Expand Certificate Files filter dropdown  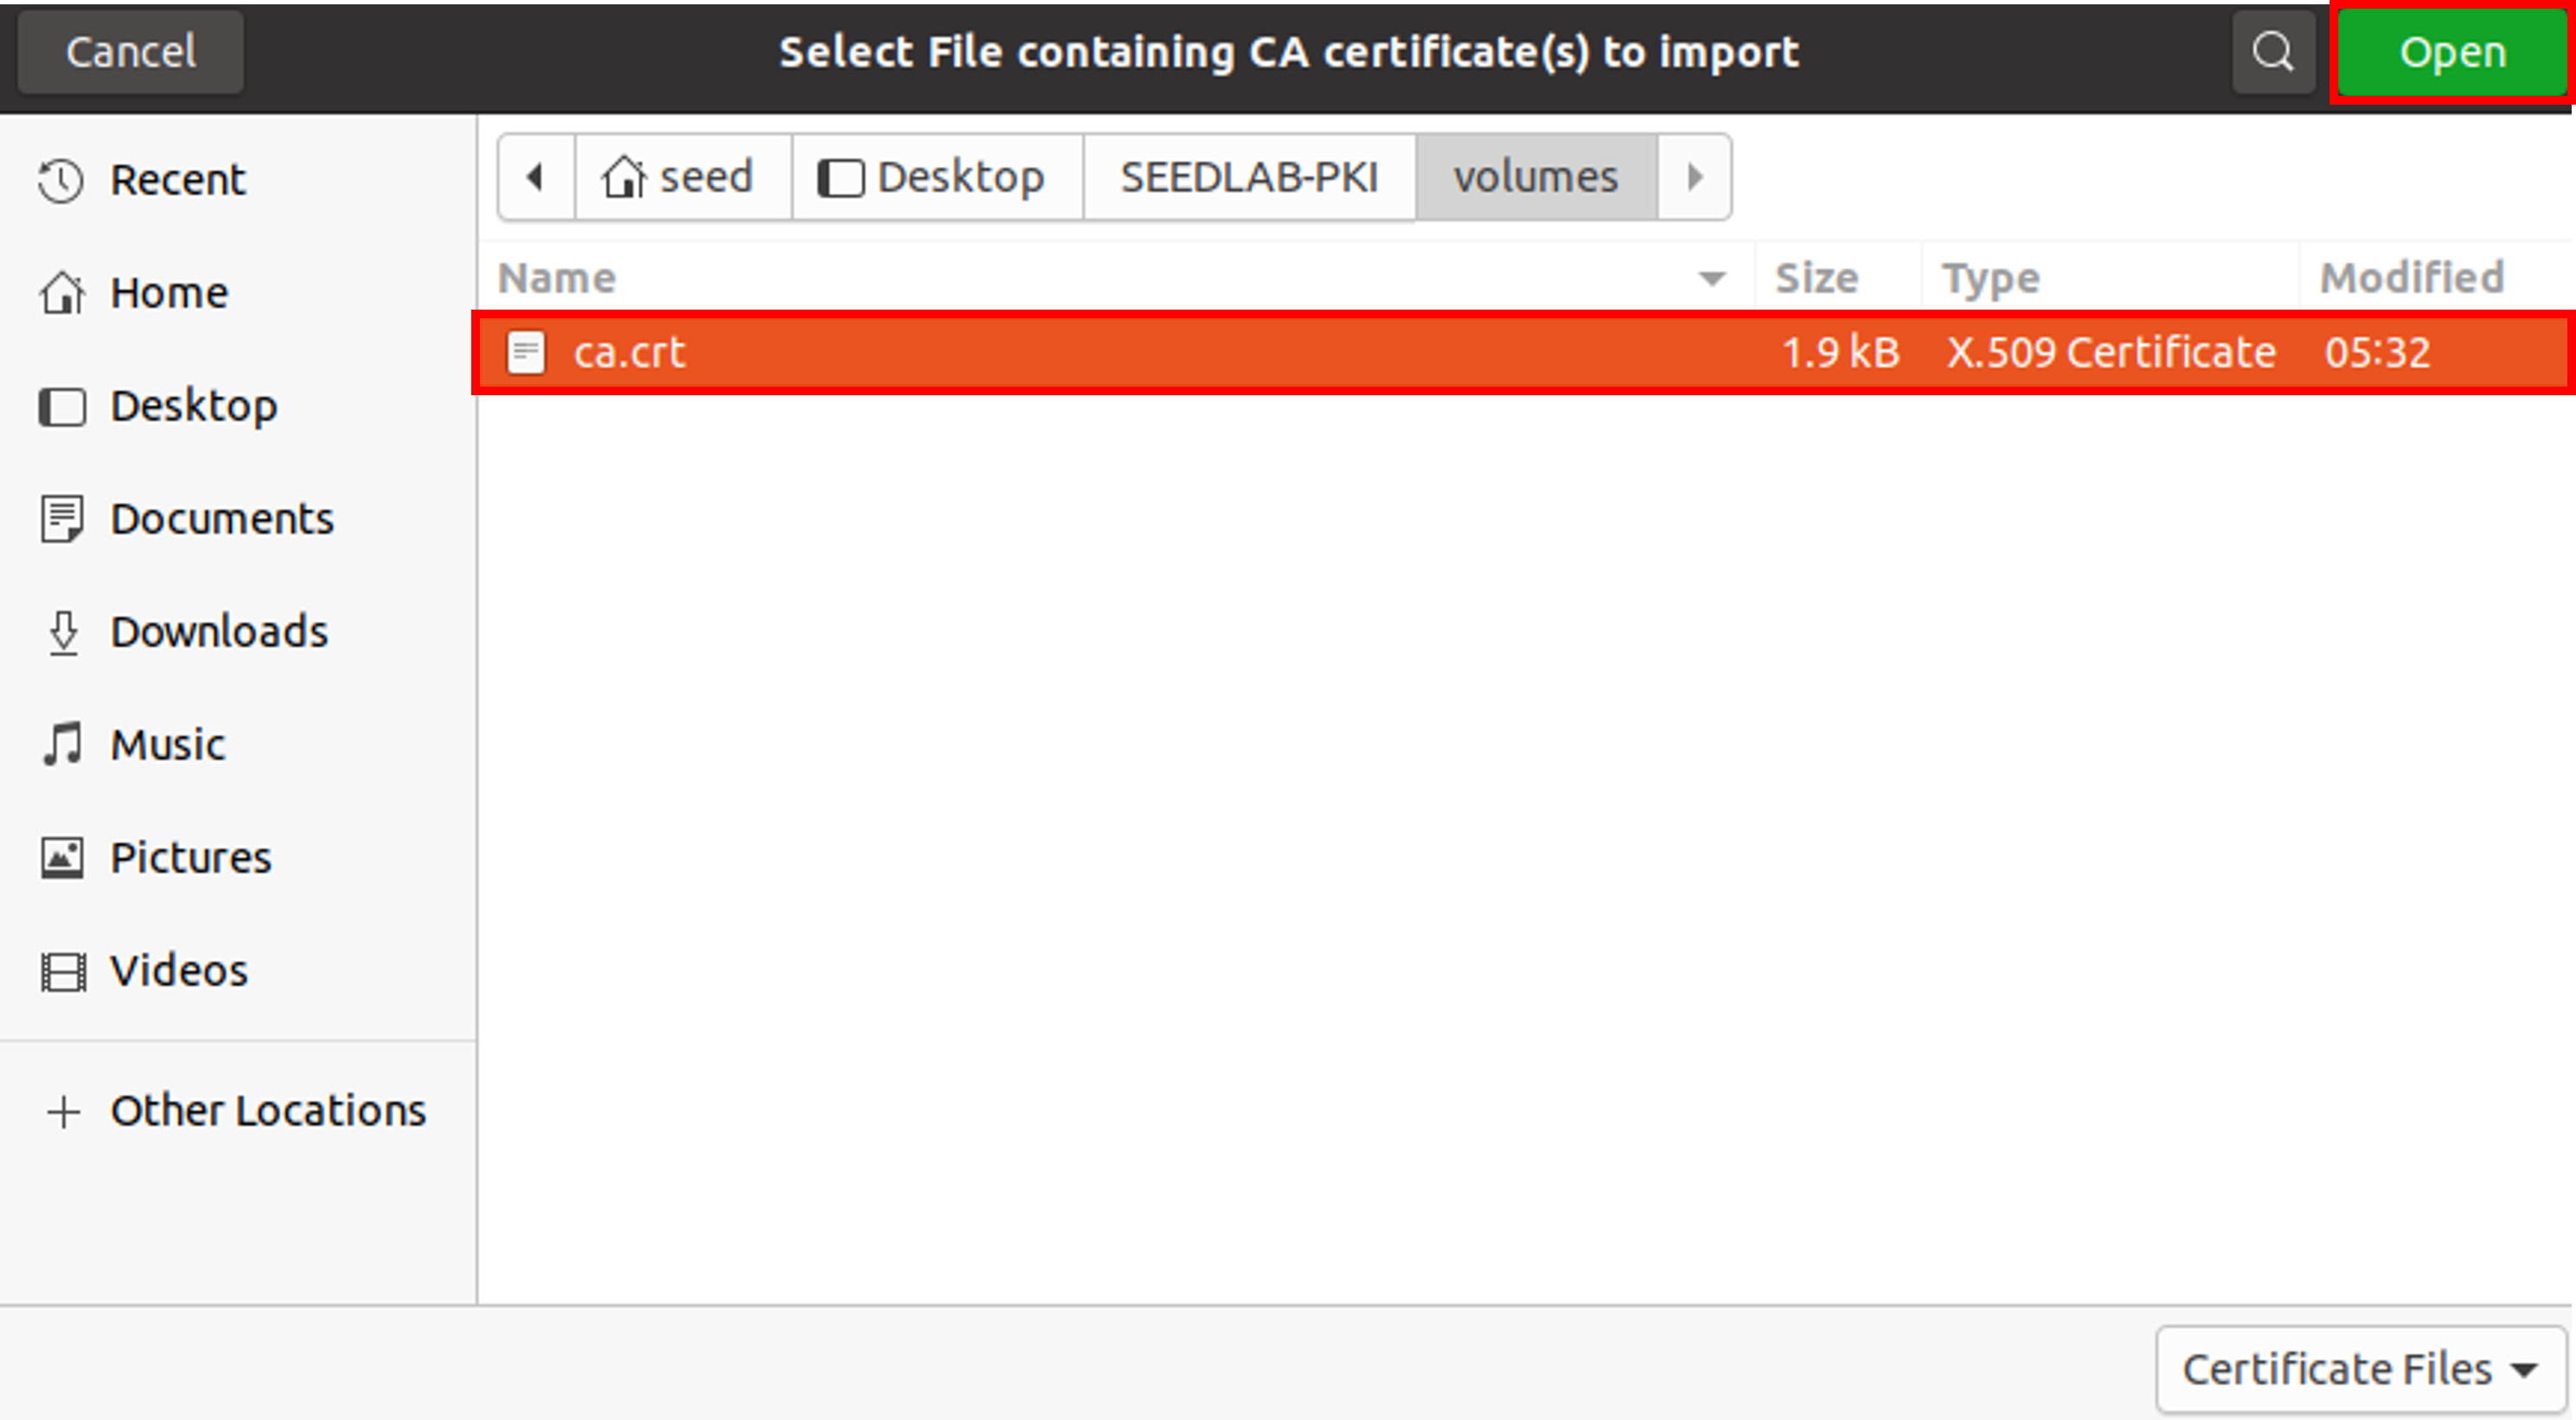(x=2361, y=1369)
